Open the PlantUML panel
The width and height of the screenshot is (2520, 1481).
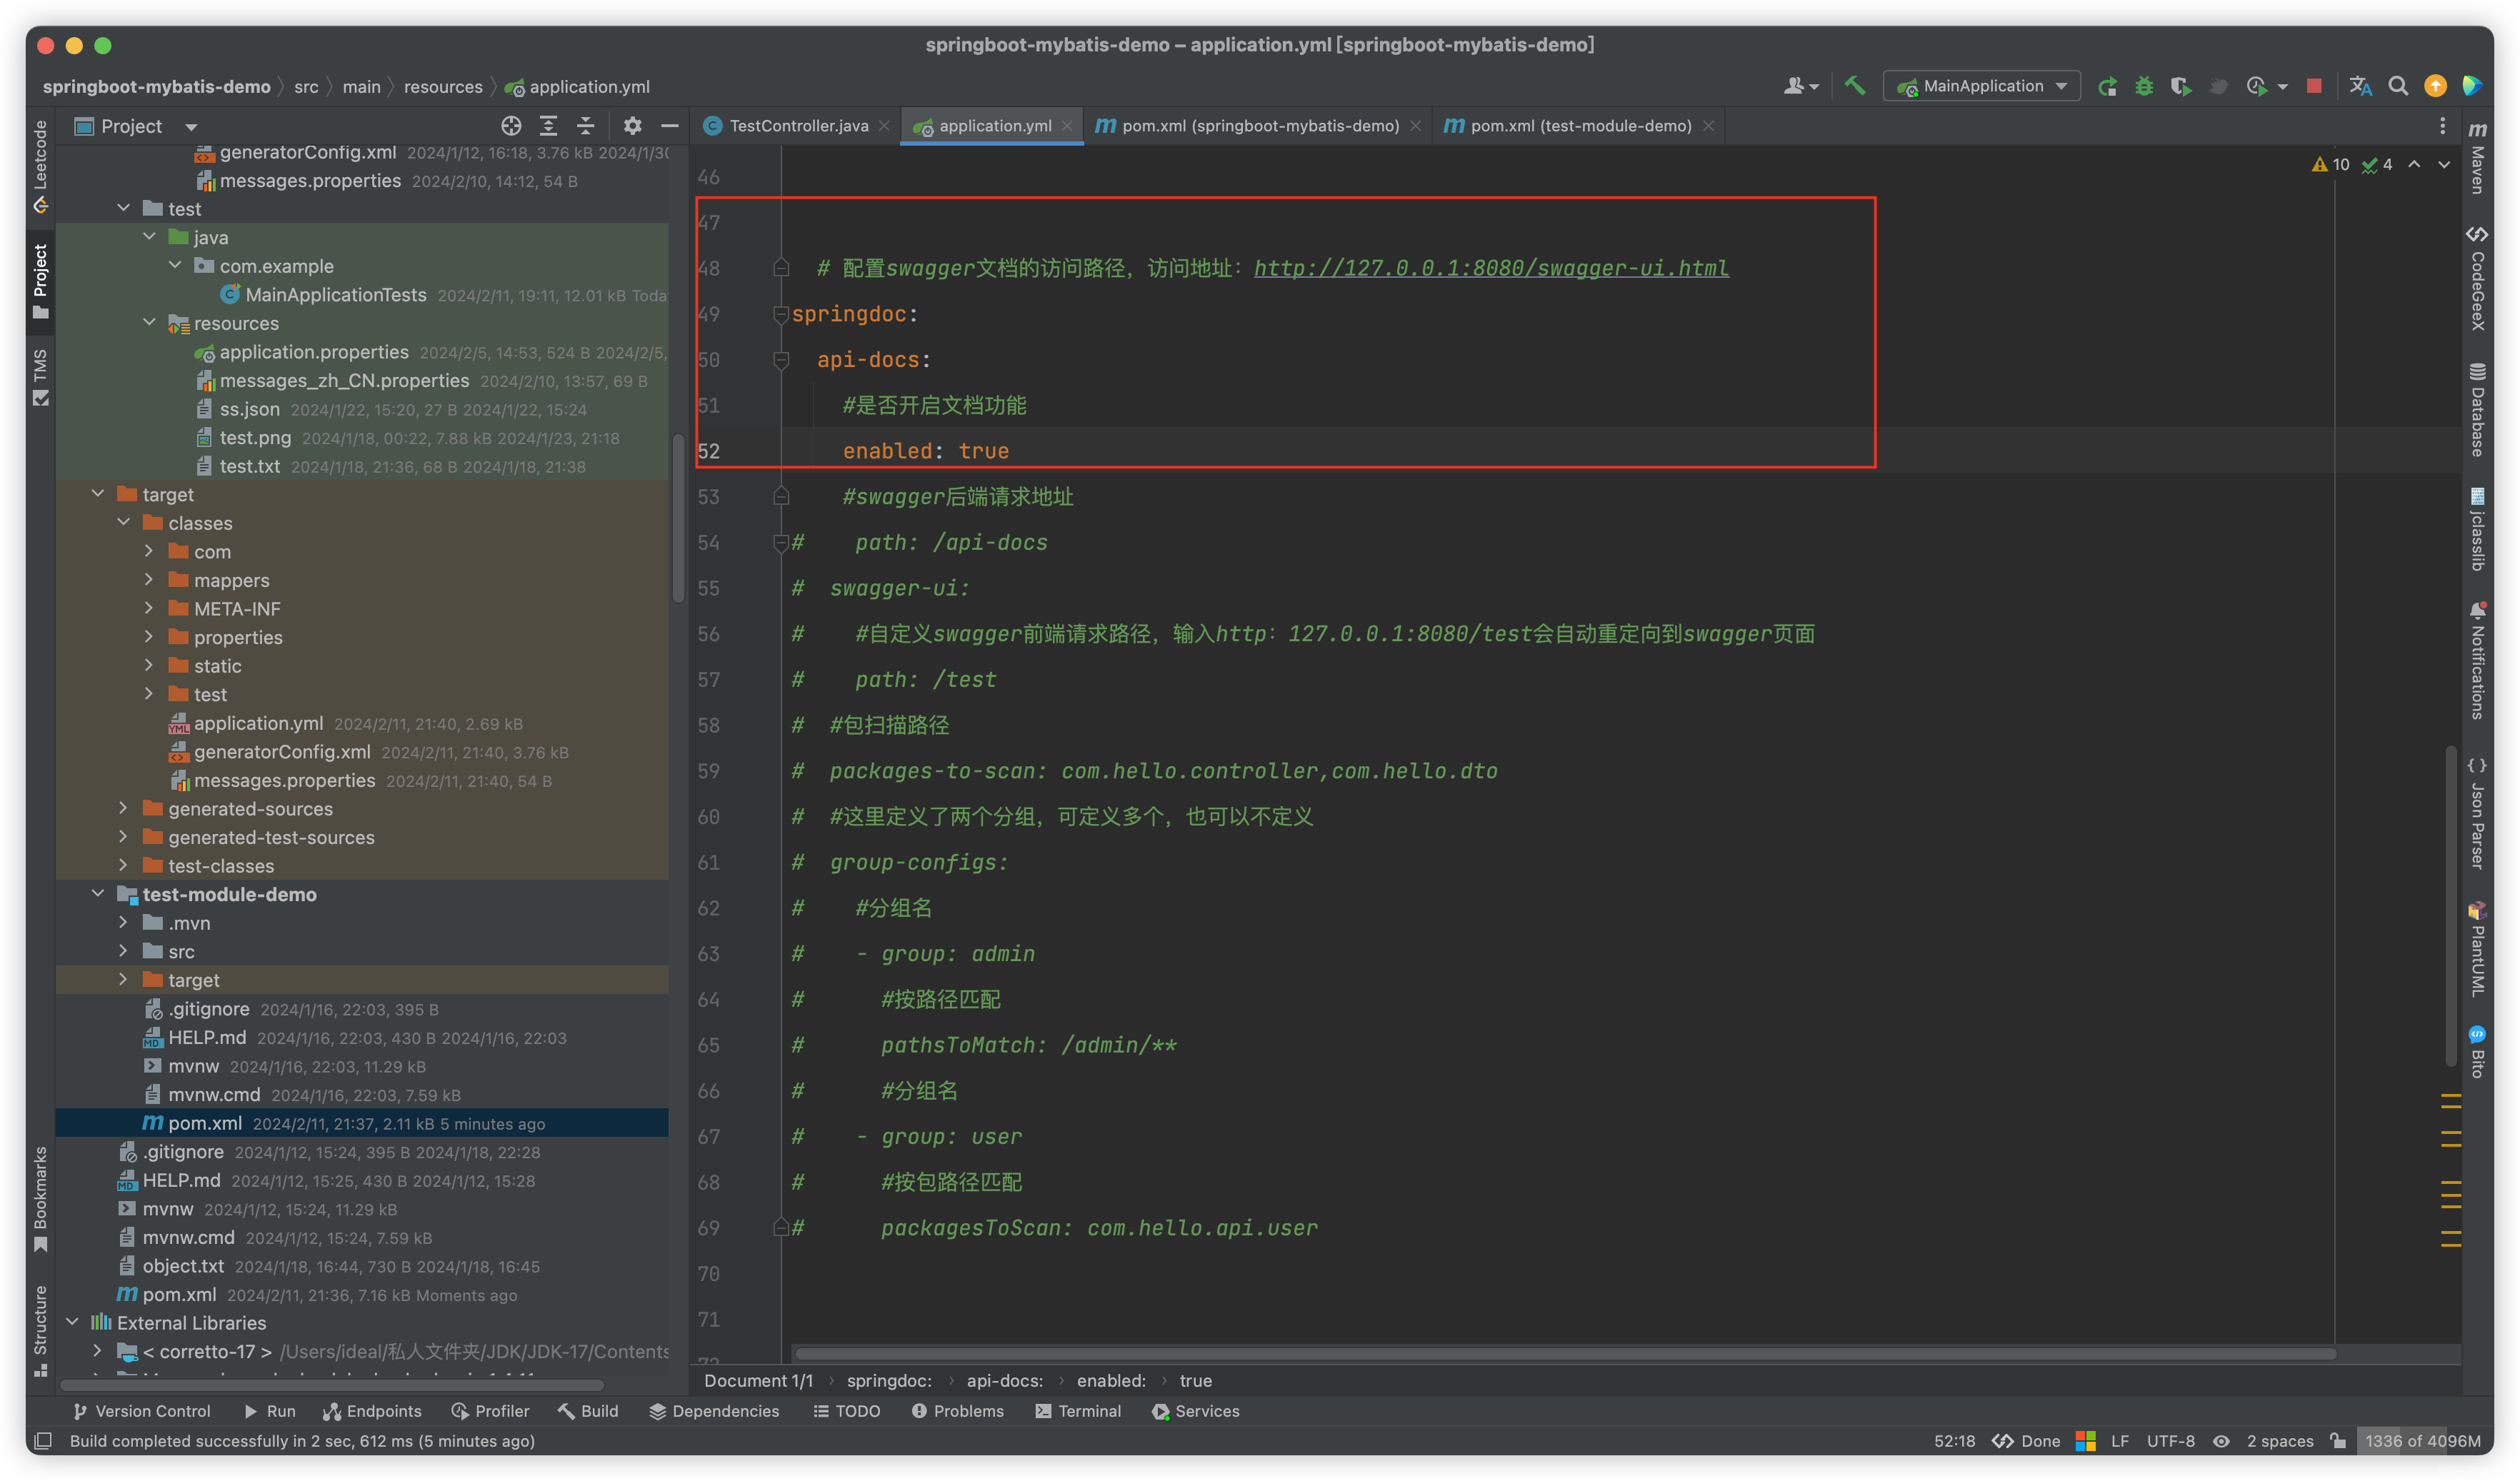point(2477,950)
